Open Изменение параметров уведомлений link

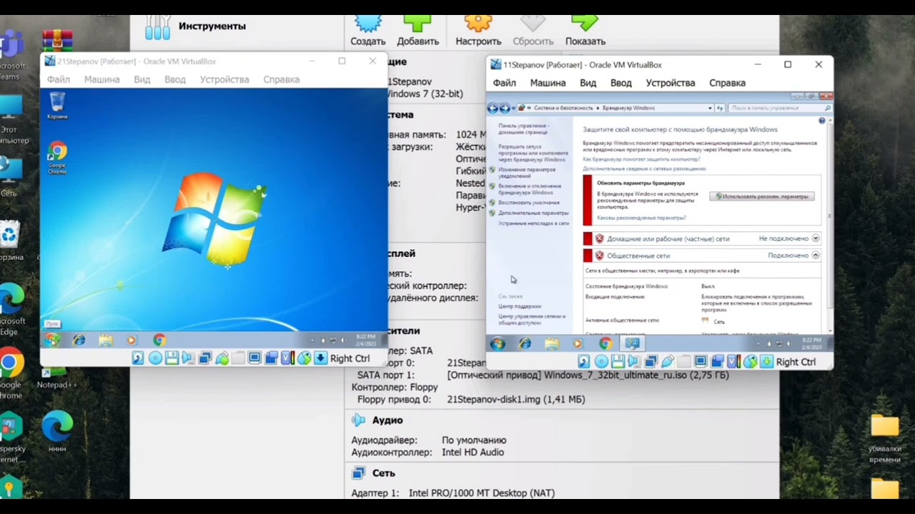528,173
